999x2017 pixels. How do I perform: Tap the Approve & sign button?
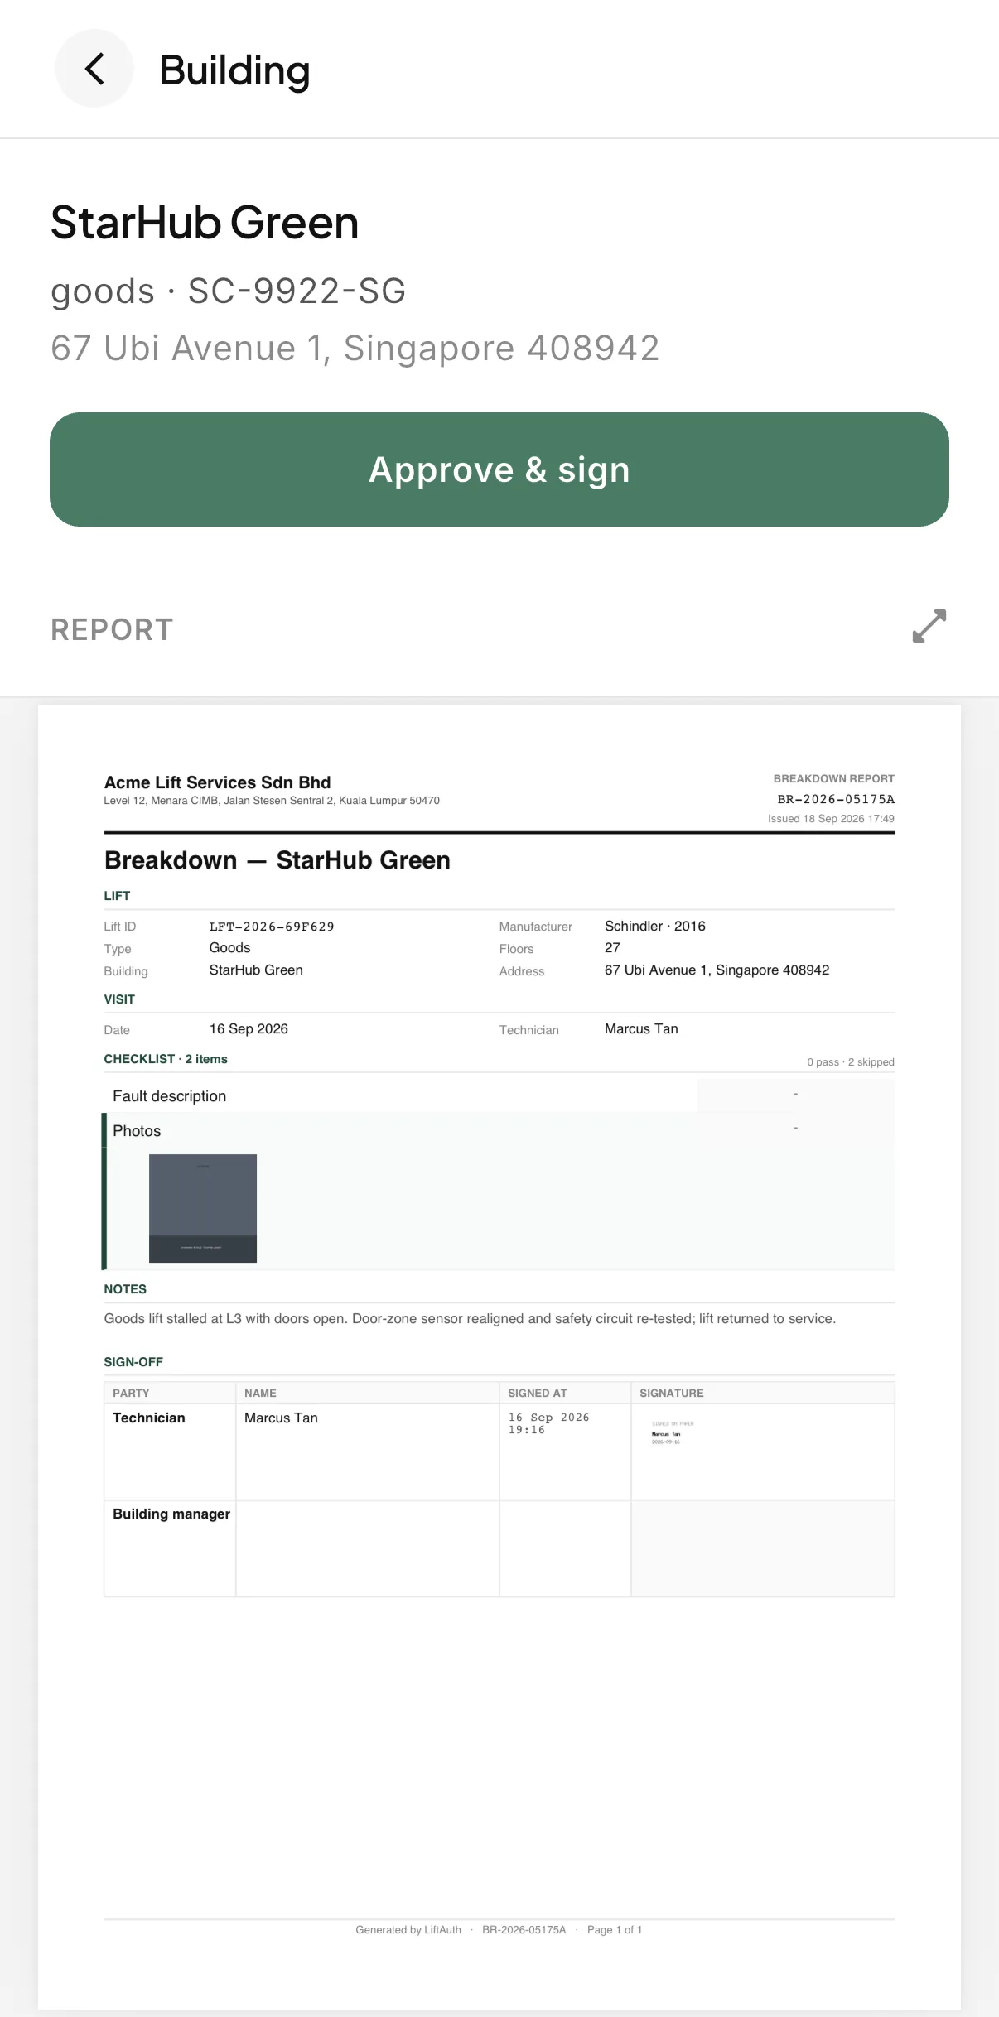(499, 469)
